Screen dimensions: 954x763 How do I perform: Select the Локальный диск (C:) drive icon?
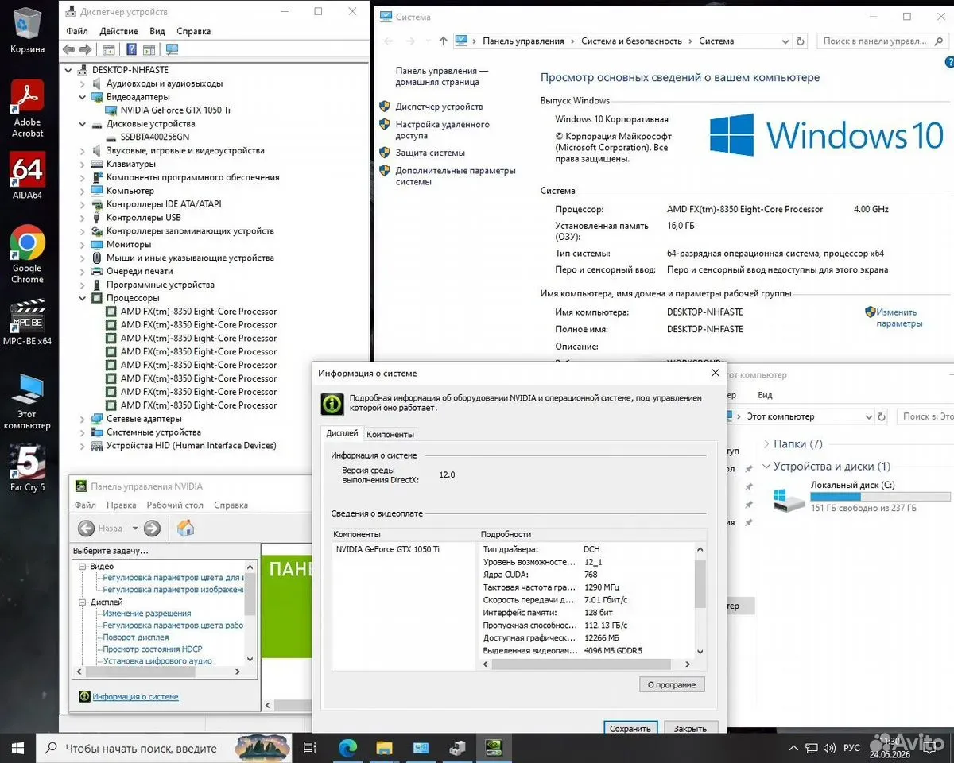pyautogui.click(x=788, y=500)
